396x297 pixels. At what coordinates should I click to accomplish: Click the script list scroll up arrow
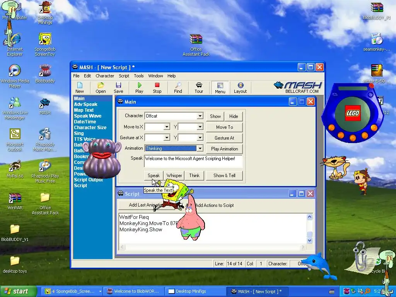coord(310,217)
